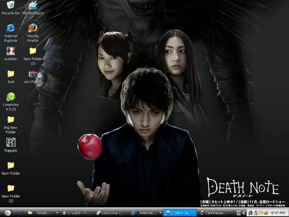Image resolution: width=289 pixels, height=217 pixels.
Task: Expand the Internet... taskbar group arrow
Action: [160, 213]
